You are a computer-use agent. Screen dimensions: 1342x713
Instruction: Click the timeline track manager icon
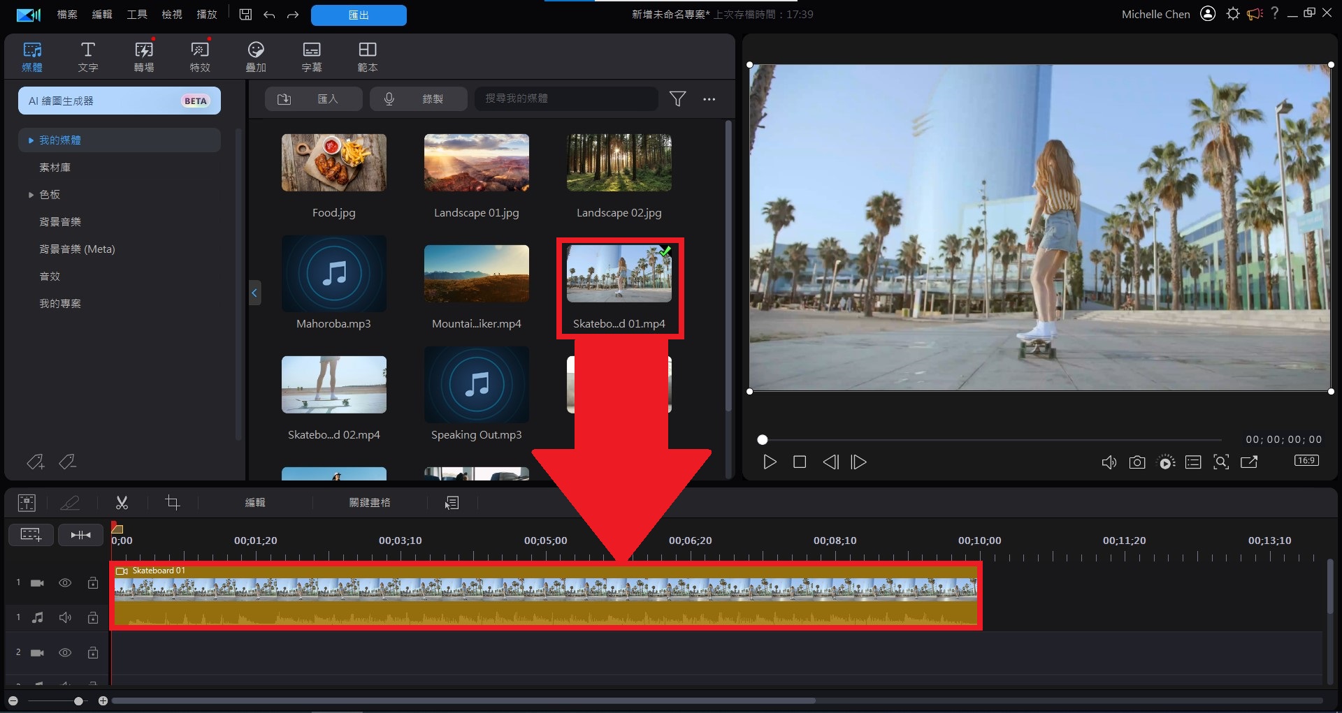click(x=27, y=503)
